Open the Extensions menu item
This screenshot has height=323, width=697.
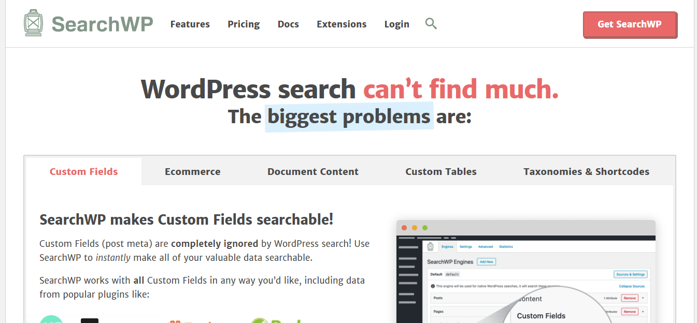click(x=342, y=24)
